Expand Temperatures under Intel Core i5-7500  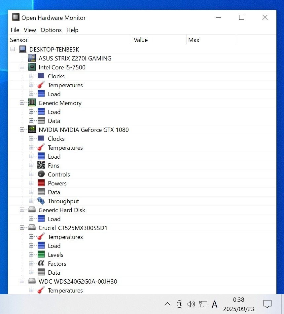pyautogui.click(x=31, y=85)
